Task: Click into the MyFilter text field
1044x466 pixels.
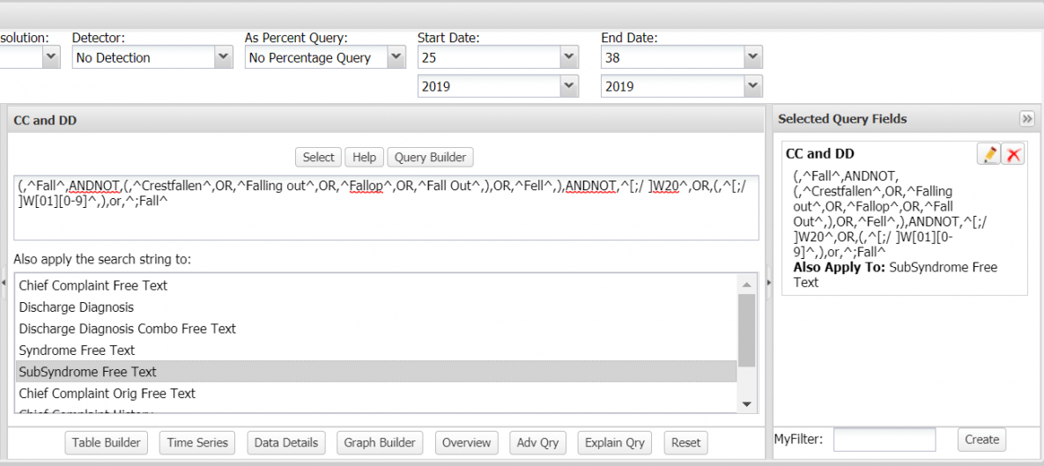Action: pyautogui.click(x=884, y=440)
